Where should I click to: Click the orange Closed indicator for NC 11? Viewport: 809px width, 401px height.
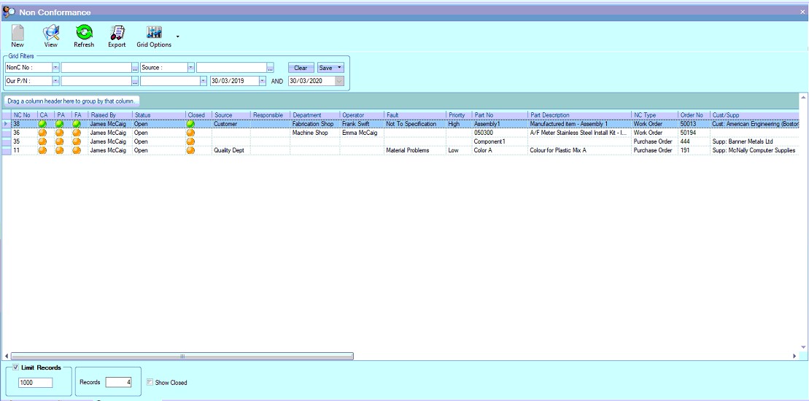[190, 150]
